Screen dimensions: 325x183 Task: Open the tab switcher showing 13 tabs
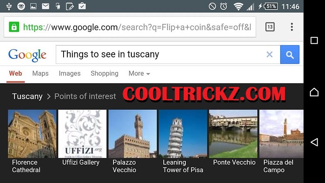270,27
